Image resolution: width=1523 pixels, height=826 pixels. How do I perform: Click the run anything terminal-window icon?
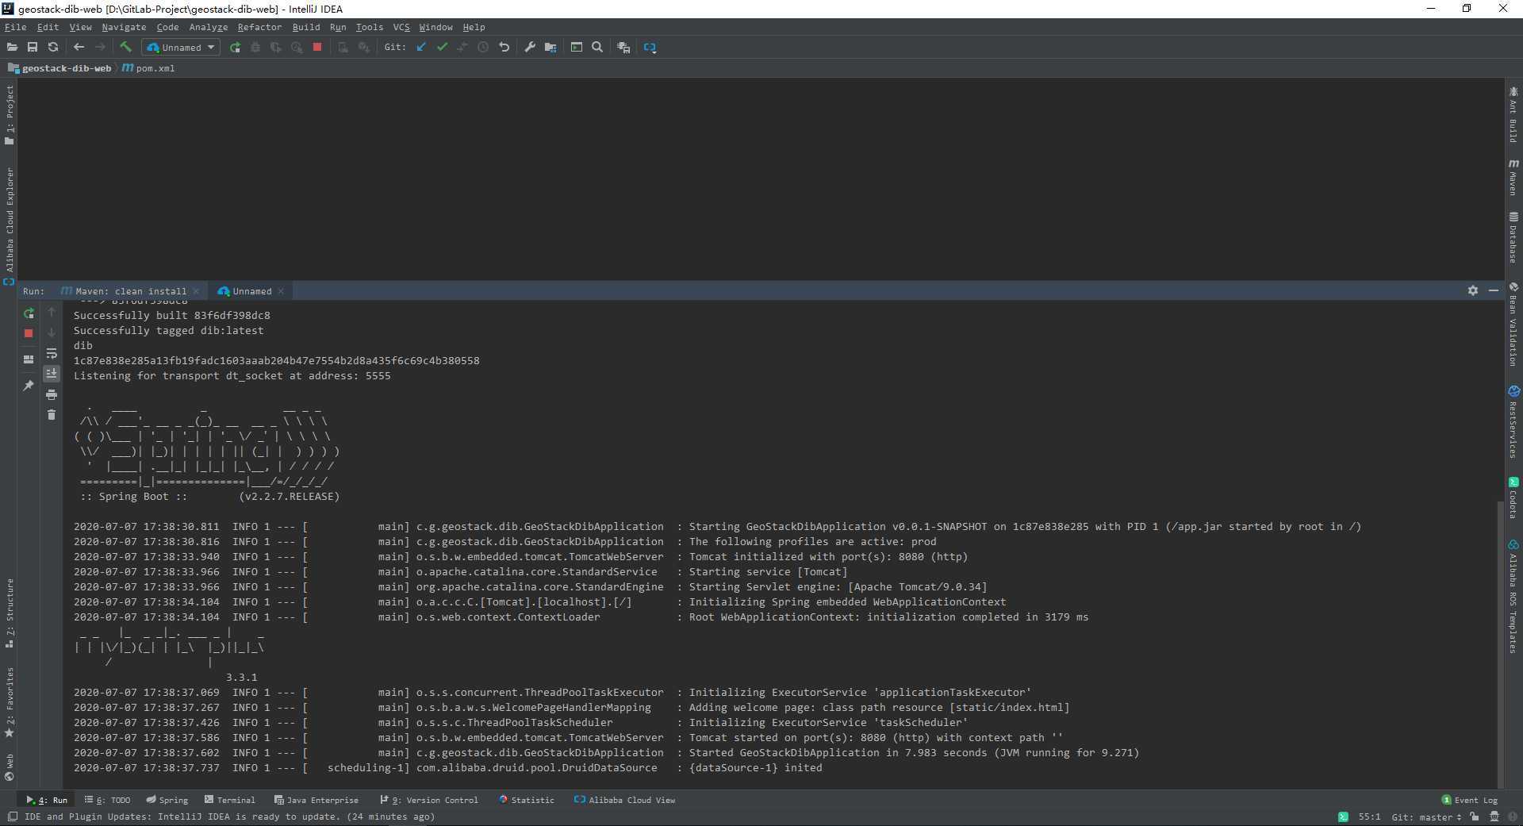pyautogui.click(x=577, y=48)
